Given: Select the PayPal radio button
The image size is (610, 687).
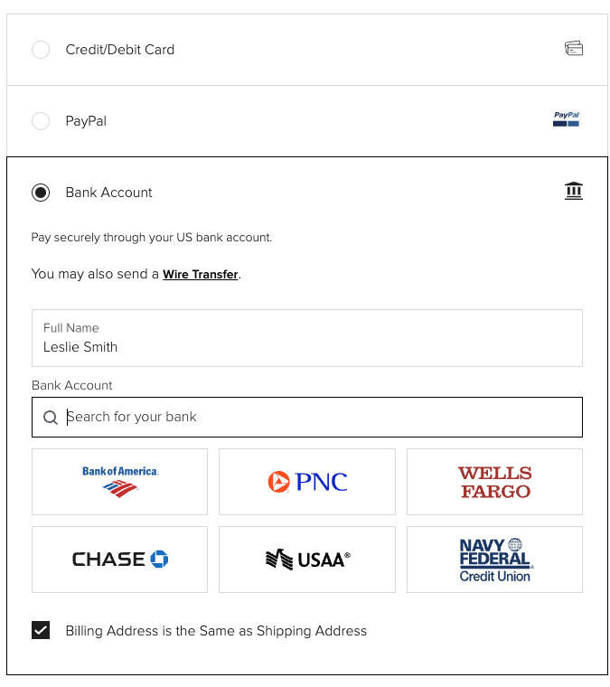Looking at the screenshot, I should 41,121.
